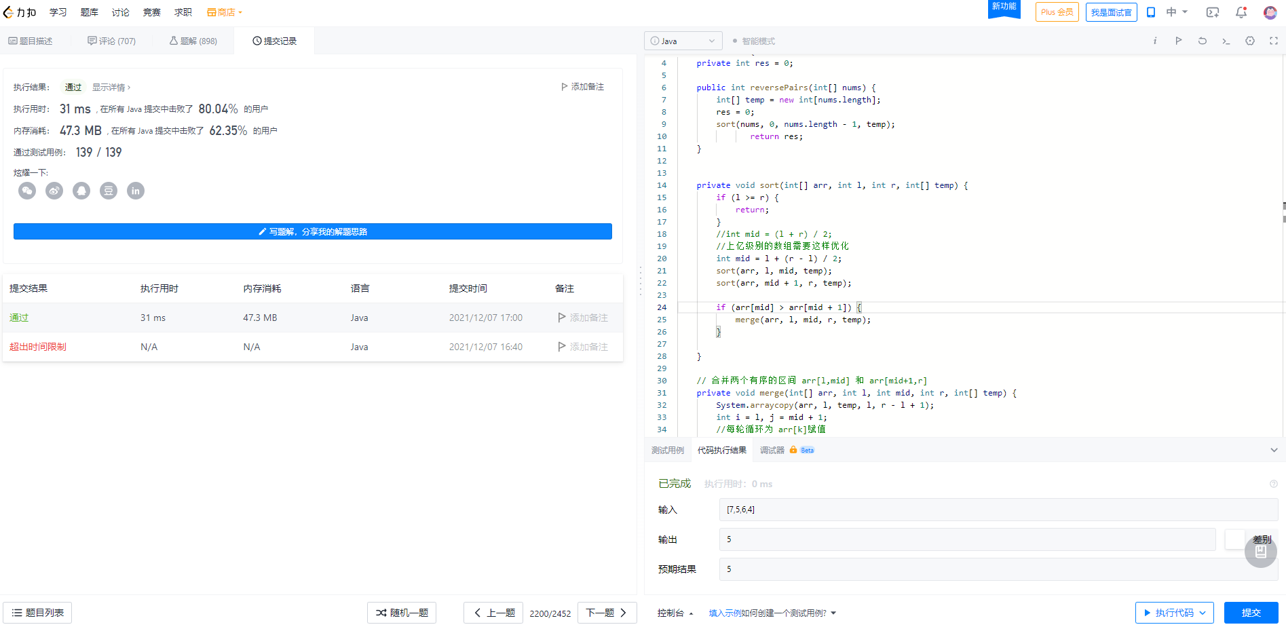1286x629 pixels.
Task: Open the 中 language switch dropdown
Action: point(1177,12)
